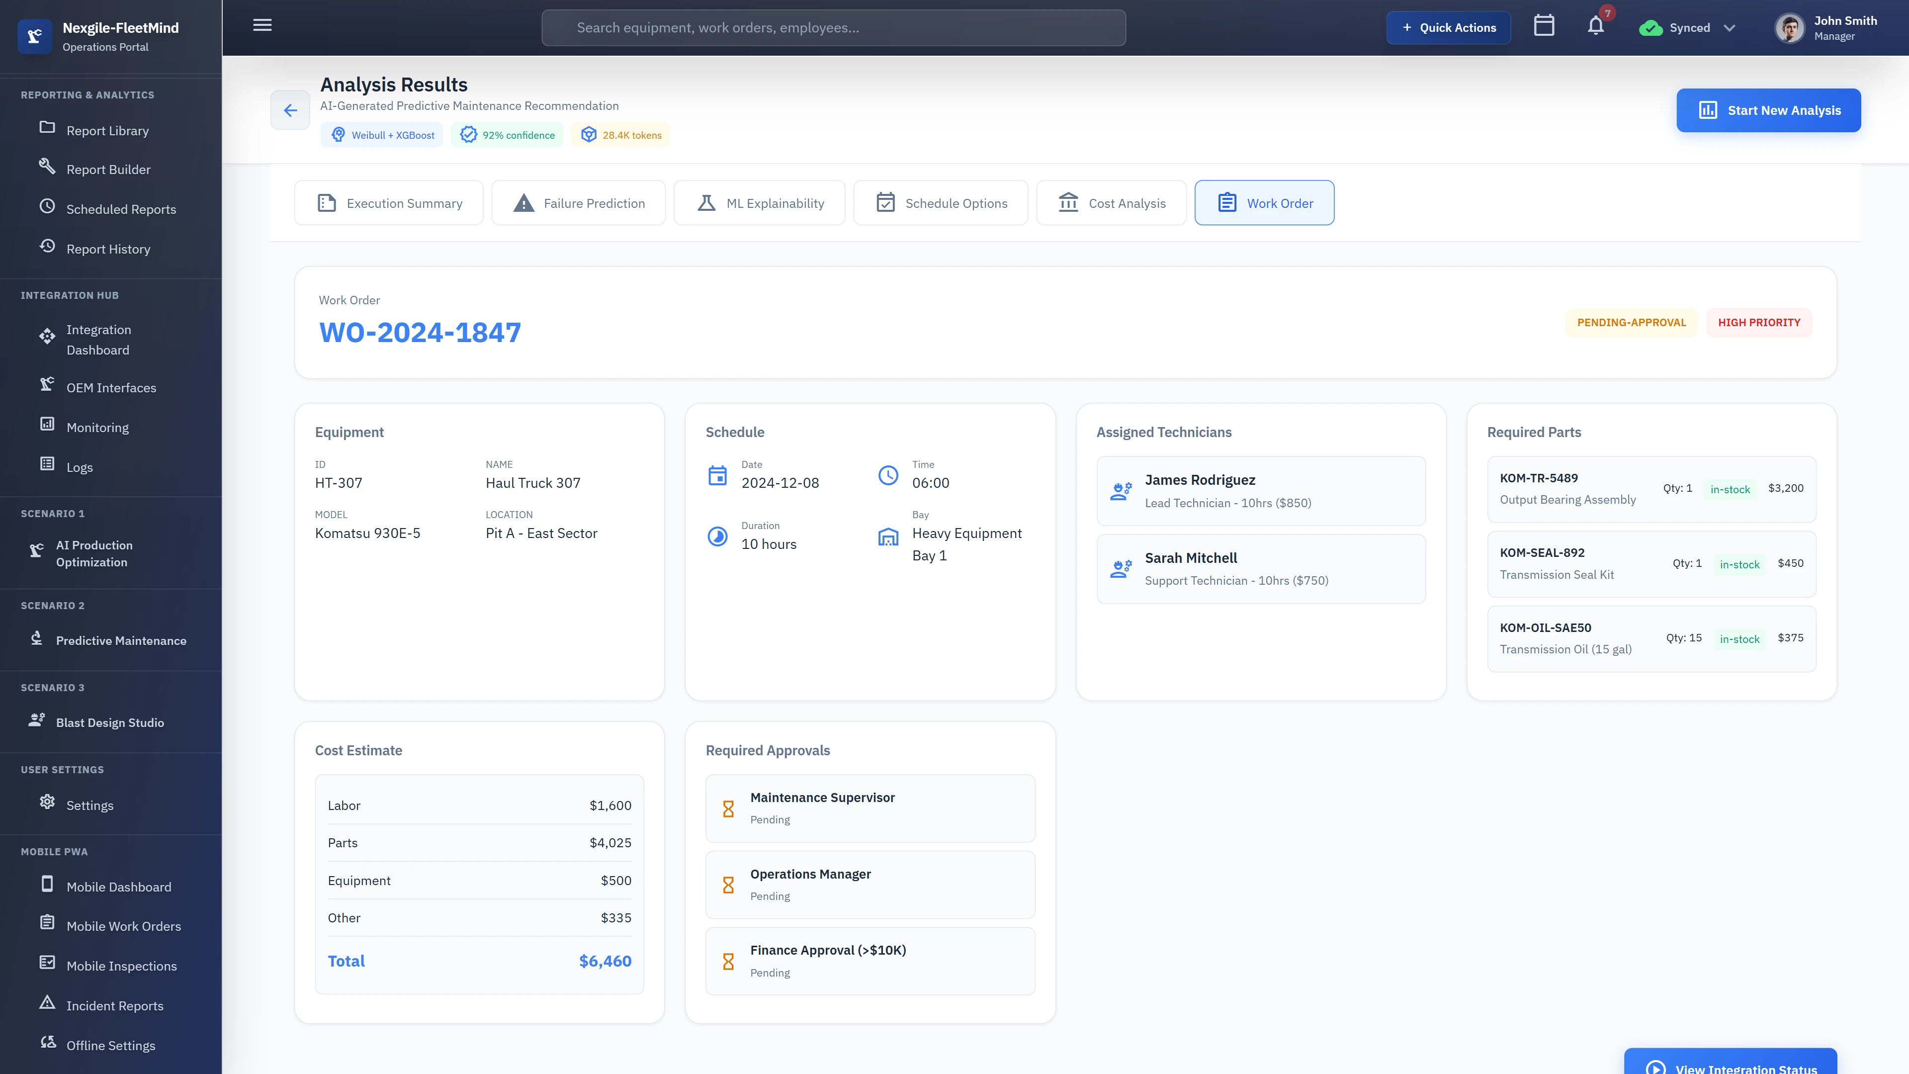Switch to the Failure Prediction tab

point(578,202)
